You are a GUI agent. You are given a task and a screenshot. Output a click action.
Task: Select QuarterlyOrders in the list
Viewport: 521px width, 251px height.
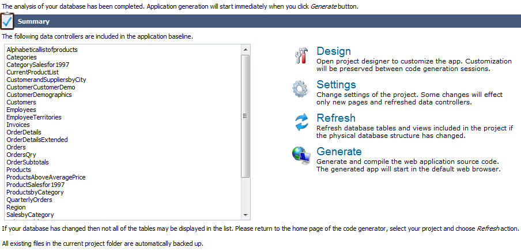[29, 200]
